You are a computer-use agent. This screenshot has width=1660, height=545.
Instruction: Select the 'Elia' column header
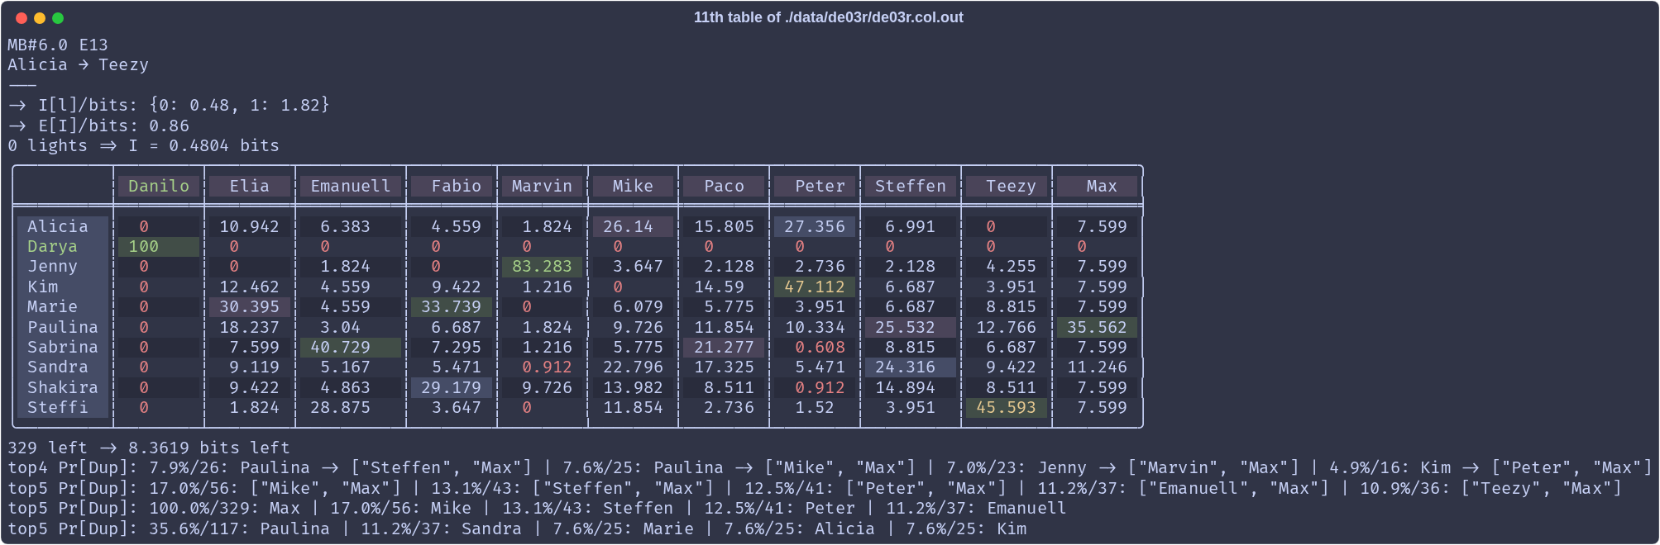(x=250, y=186)
